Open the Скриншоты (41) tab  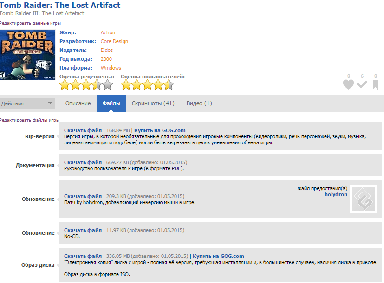coord(153,103)
